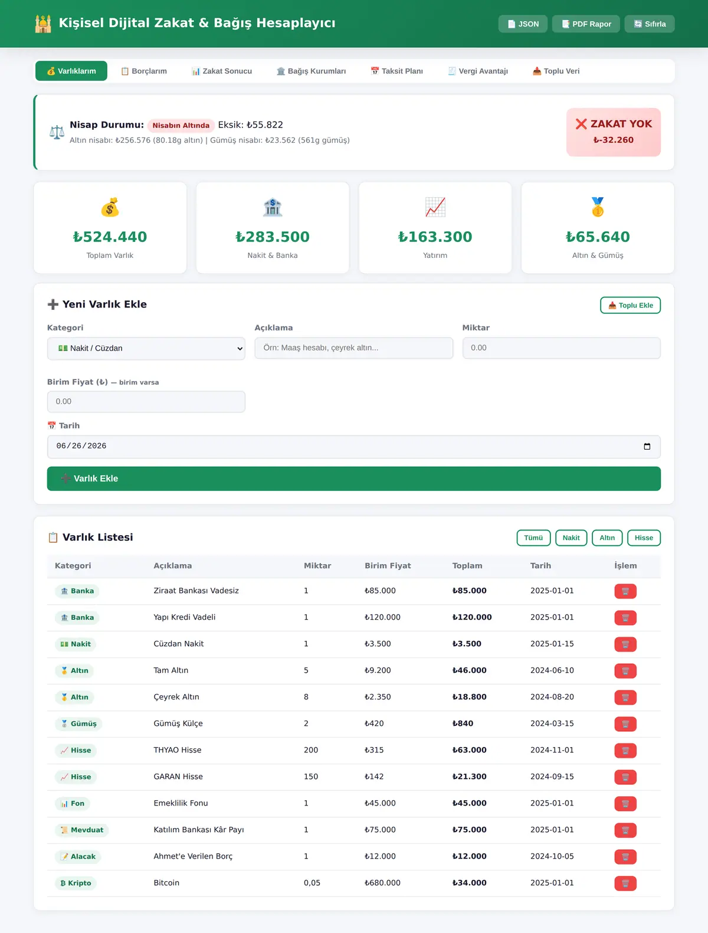This screenshot has height=933, width=708.
Task: Delete the GARAN Hisse entry
Action: (x=625, y=777)
